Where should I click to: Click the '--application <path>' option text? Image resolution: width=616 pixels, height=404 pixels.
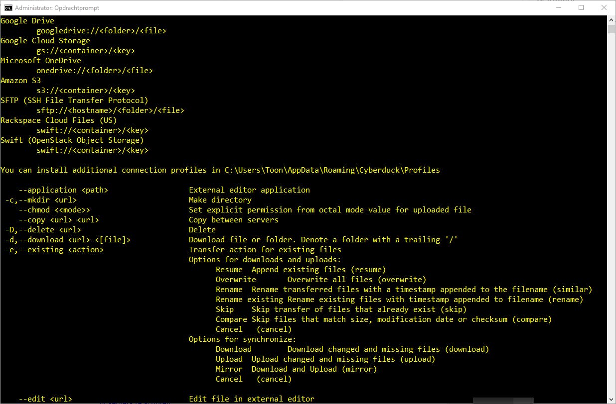tap(63, 190)
